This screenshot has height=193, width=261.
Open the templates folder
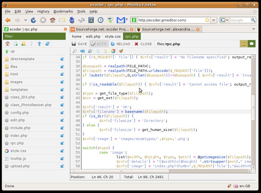[x=19, y=90]
